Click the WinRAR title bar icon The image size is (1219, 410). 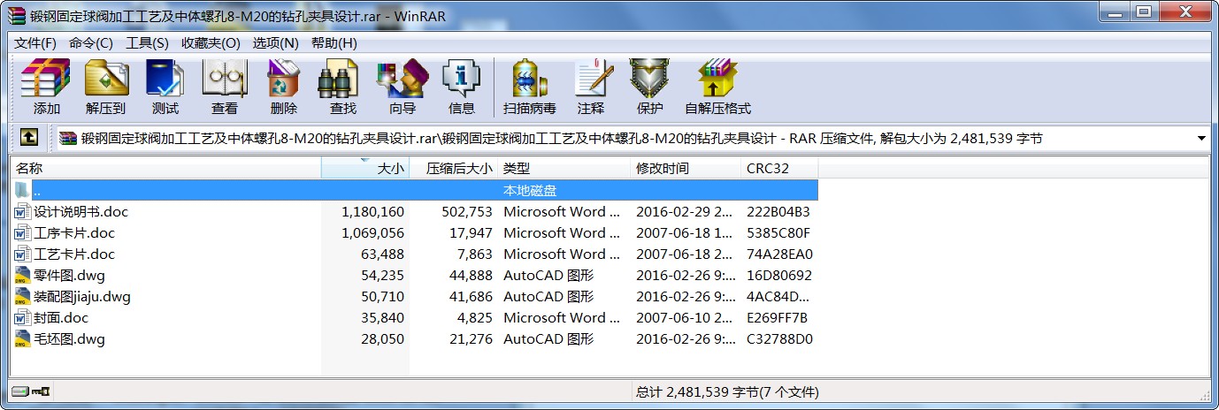[15, 15]
